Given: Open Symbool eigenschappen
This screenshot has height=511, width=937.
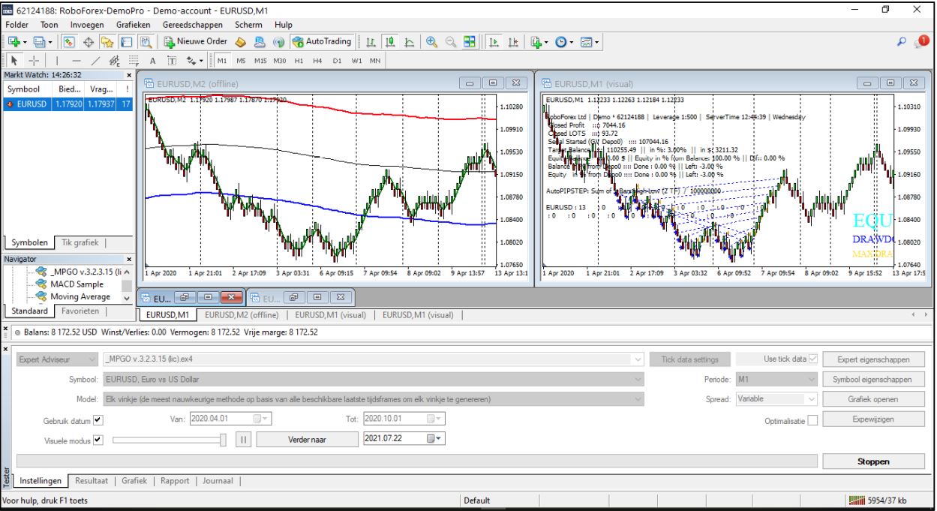Looking at the screenshot, I should [873, 380].
